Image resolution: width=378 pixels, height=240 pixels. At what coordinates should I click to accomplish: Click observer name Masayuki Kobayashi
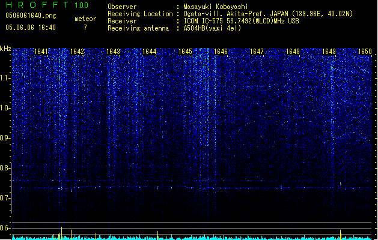[x=216, y=7]
